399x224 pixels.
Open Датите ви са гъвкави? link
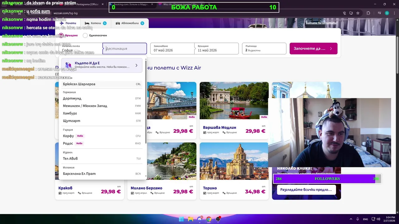(321, 23)
